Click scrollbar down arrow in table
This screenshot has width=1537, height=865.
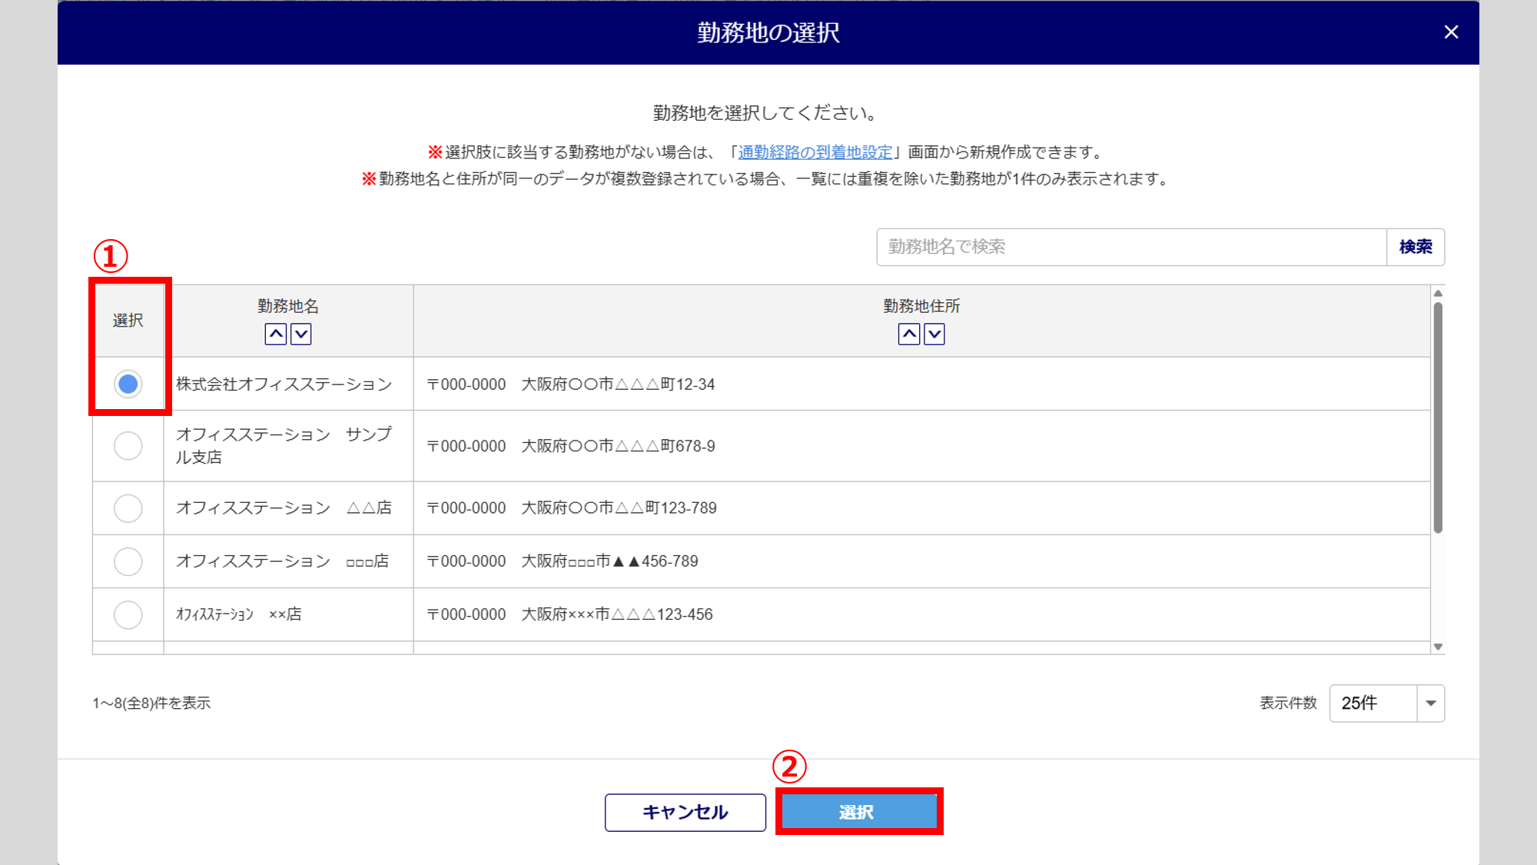pos(1438,647)
